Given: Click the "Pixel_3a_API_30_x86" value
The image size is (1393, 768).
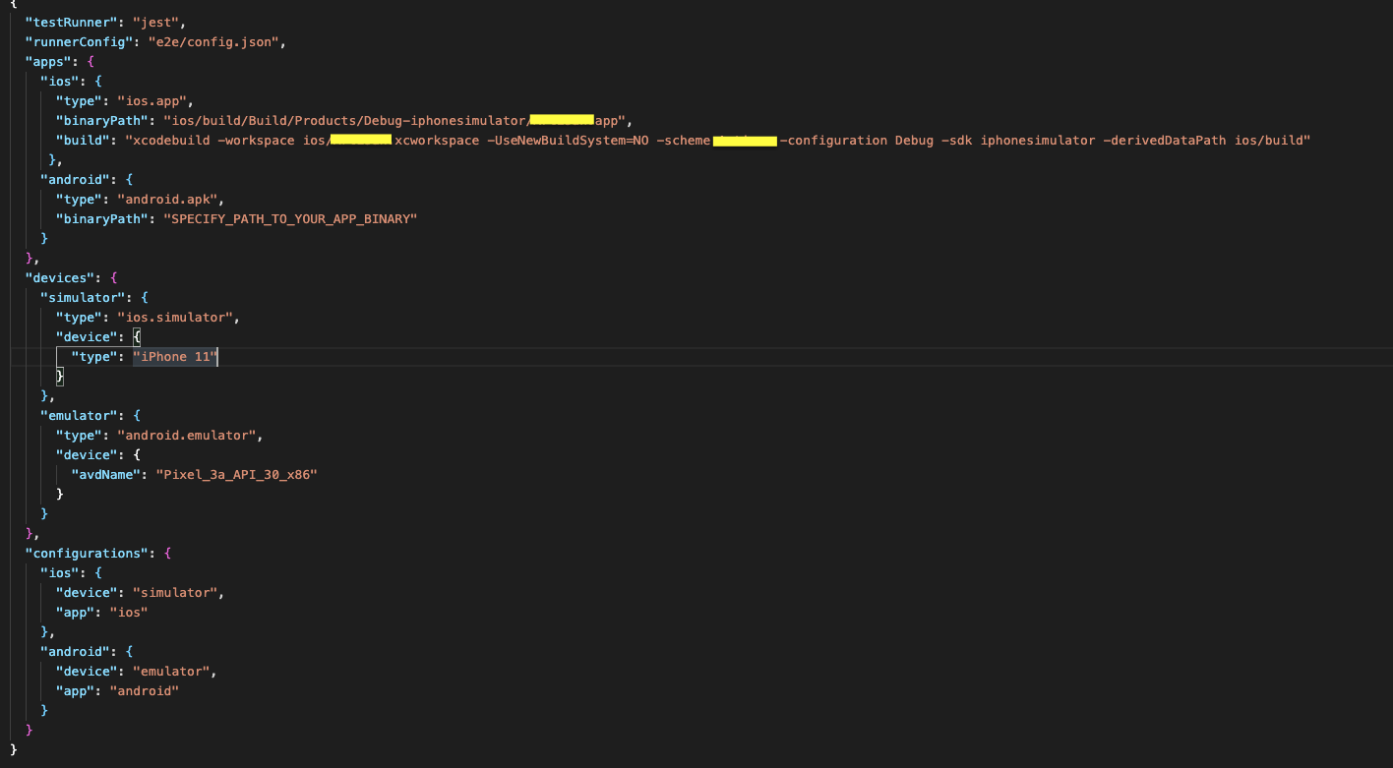Looking at the screenshot, I should [x=236, y=474].
